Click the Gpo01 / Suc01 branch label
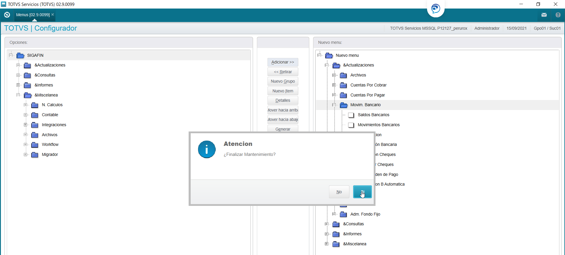This screenshot has width=565, height=255. (x=547, y=28)
